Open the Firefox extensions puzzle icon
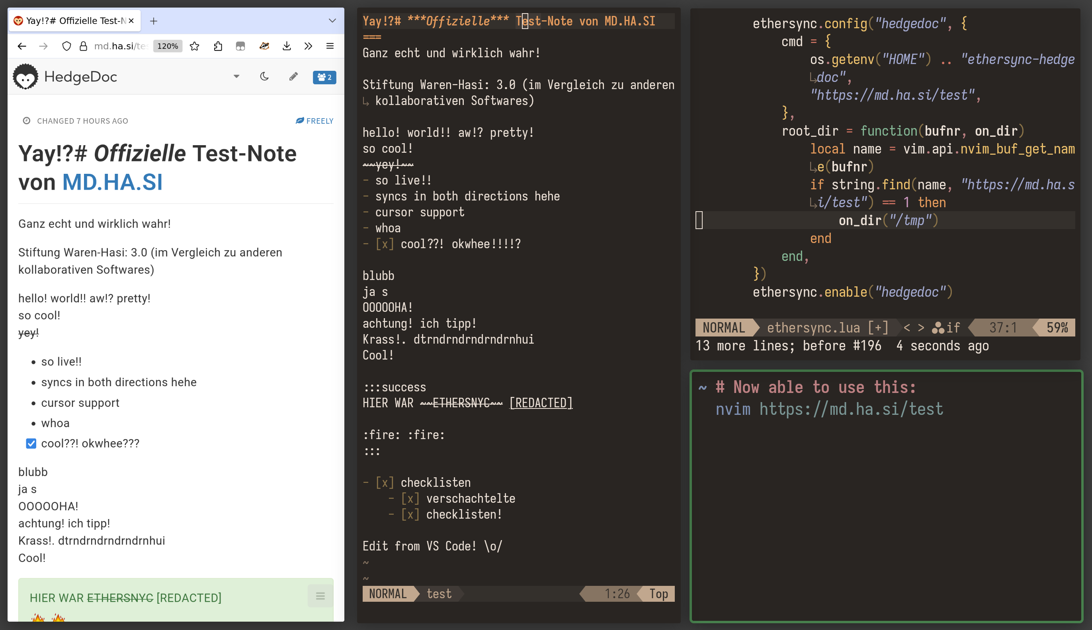Viewport: 1092px width, 630px height. [x=218, y=46]
